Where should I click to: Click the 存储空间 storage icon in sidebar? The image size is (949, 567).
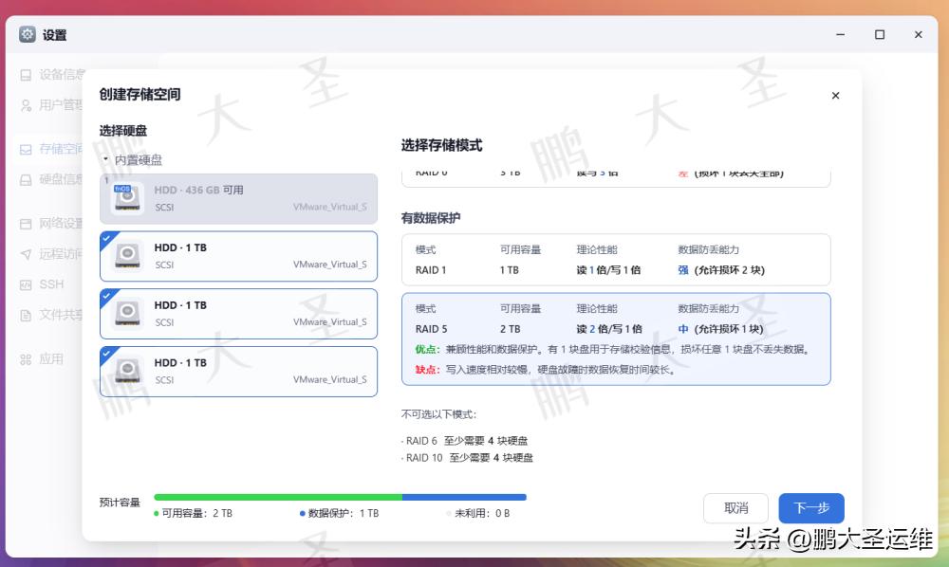coord(27,149)
